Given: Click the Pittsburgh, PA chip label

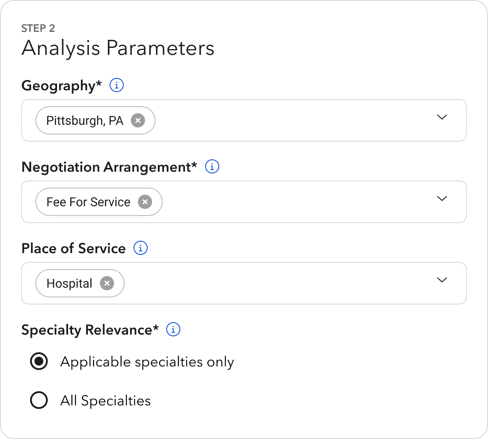Looking at the screenshot, I should (85, 120).
